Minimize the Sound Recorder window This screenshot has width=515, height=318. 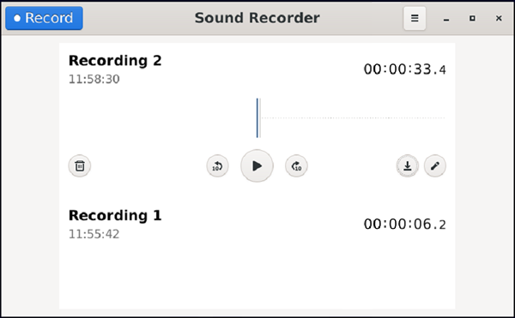pos(446,18)
